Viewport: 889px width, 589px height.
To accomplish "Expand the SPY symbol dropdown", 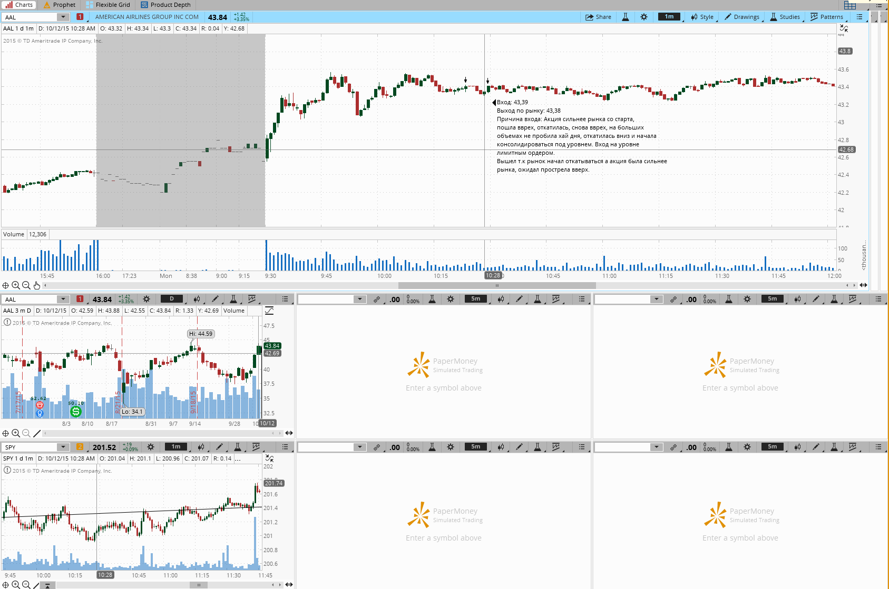I will click(x=63, y=447).
